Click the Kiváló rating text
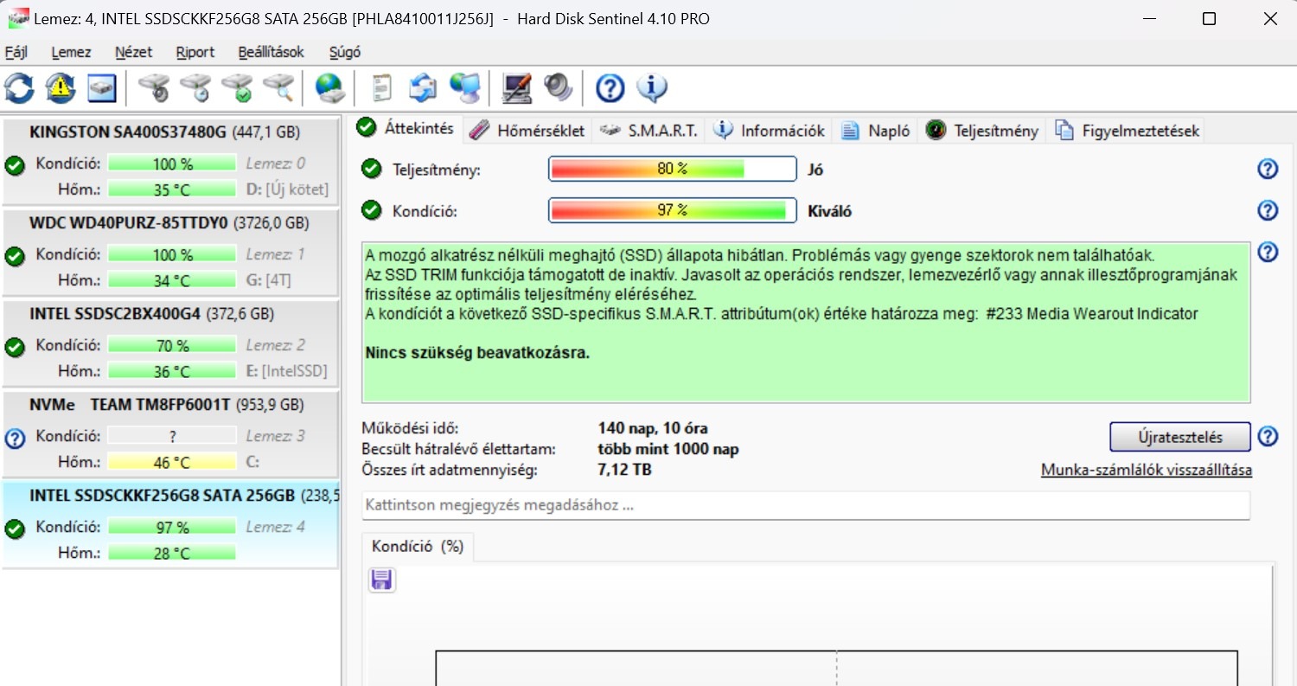Viewport: 1297px width, 686px height. [830, 210]
